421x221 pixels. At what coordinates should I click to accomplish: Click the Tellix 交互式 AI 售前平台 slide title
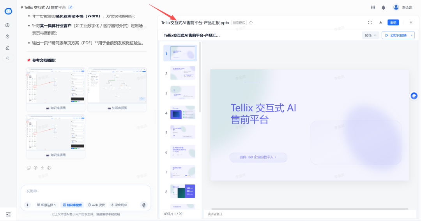coord(263,114)
